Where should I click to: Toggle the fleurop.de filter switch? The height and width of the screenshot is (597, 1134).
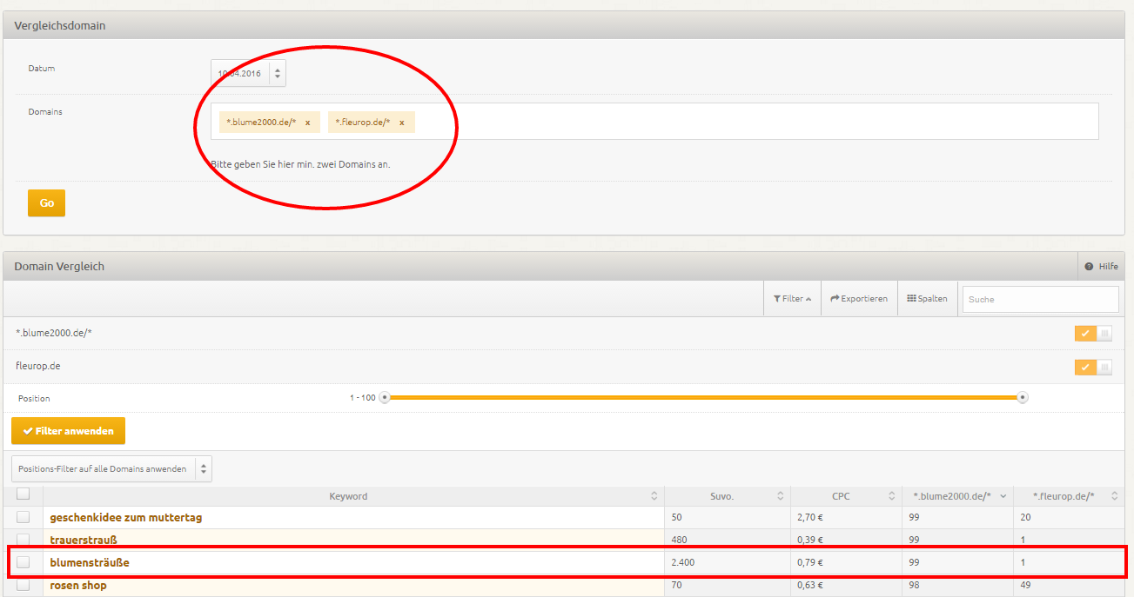click(1093, 368)
